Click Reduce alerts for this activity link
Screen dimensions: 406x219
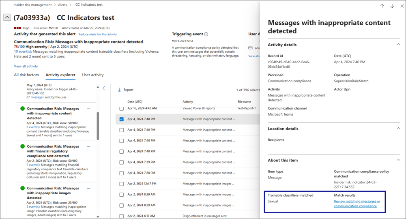97,34
